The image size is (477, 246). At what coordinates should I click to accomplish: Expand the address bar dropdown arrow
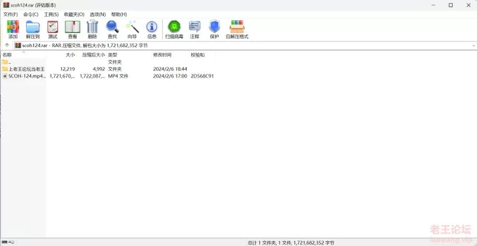pyautogui.click(x=474, y=46)
